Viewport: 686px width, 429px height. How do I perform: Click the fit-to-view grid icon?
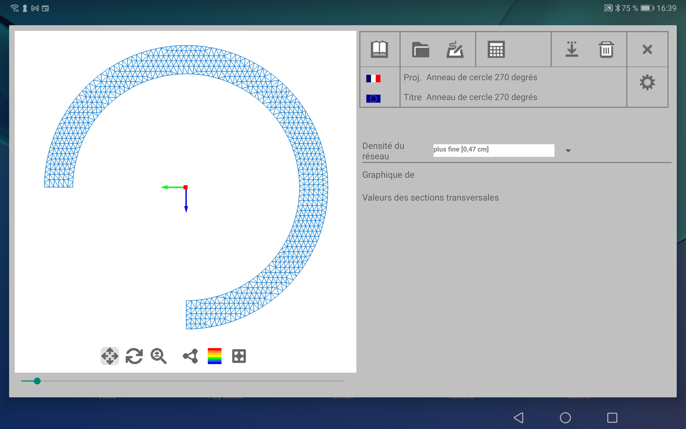(x=239, y=356)
